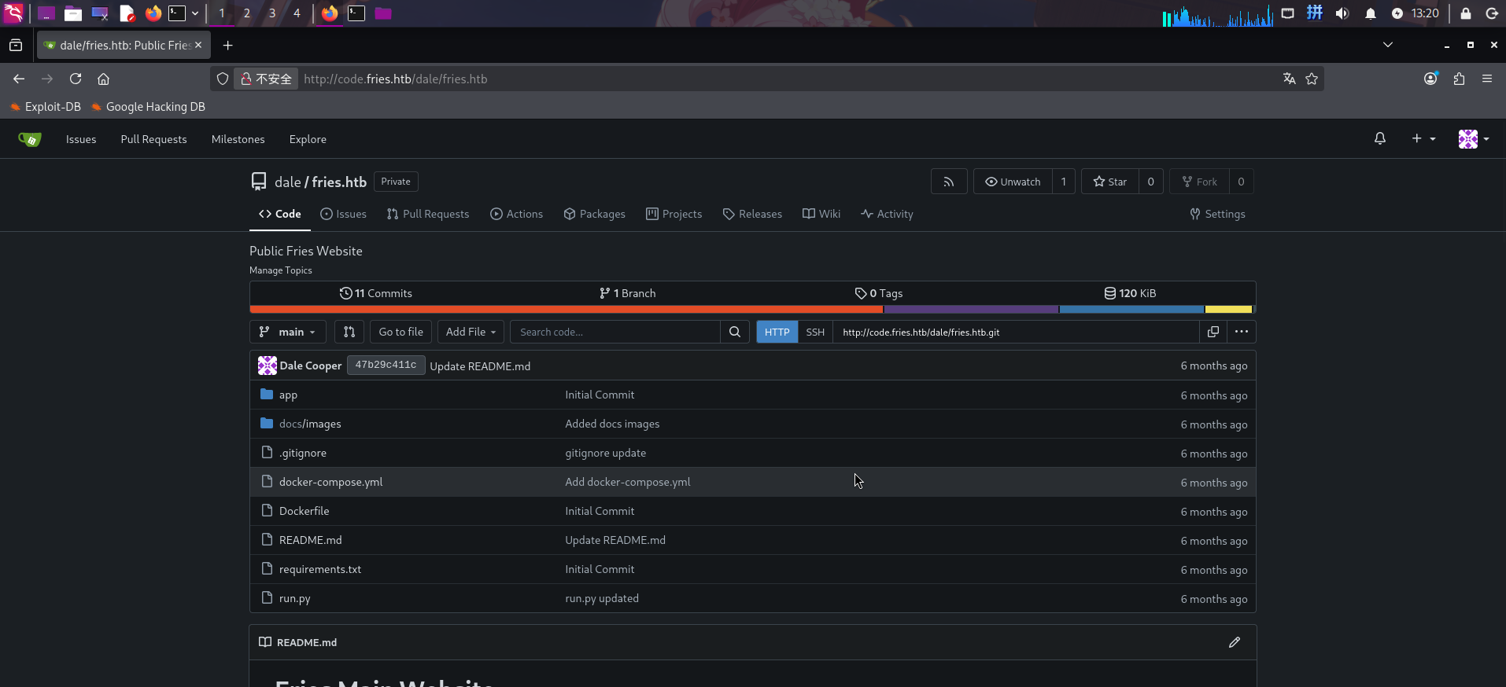The height and width of the screenshot is (687, 1506).
Task: Click the site tracking protection shield
Action: tap(223, 79)
